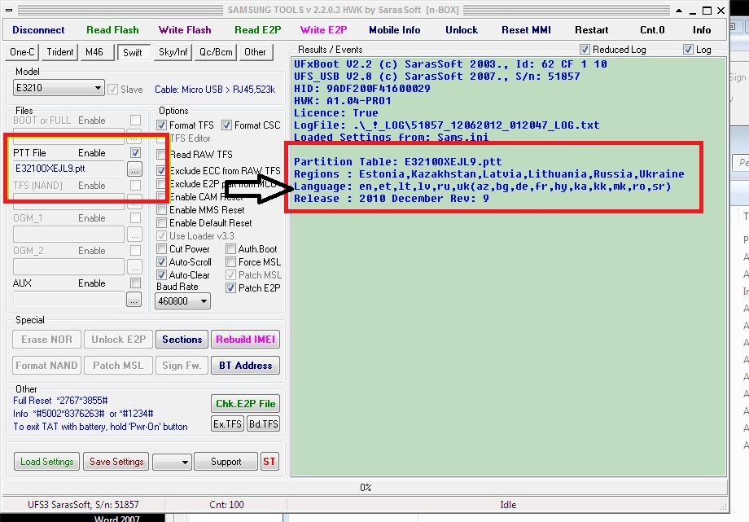Click the Unlock menu item
The height and width of the screenshot is (522, 749).
(462, 29)
